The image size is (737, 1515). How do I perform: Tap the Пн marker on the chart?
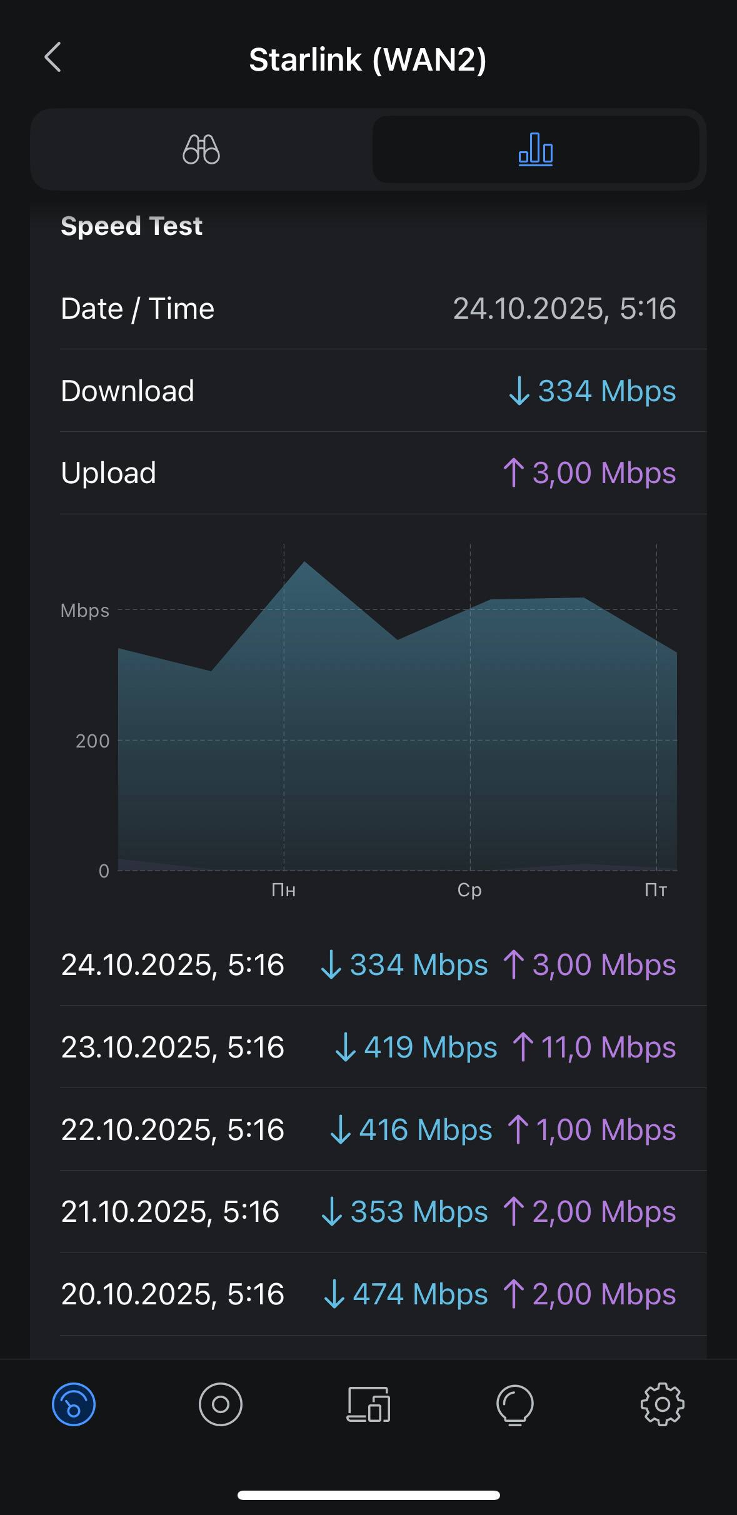click(x=284, y=890)
